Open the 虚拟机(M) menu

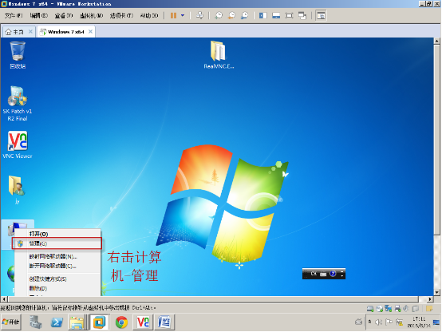pyautogui.click(x=92, y=15)
